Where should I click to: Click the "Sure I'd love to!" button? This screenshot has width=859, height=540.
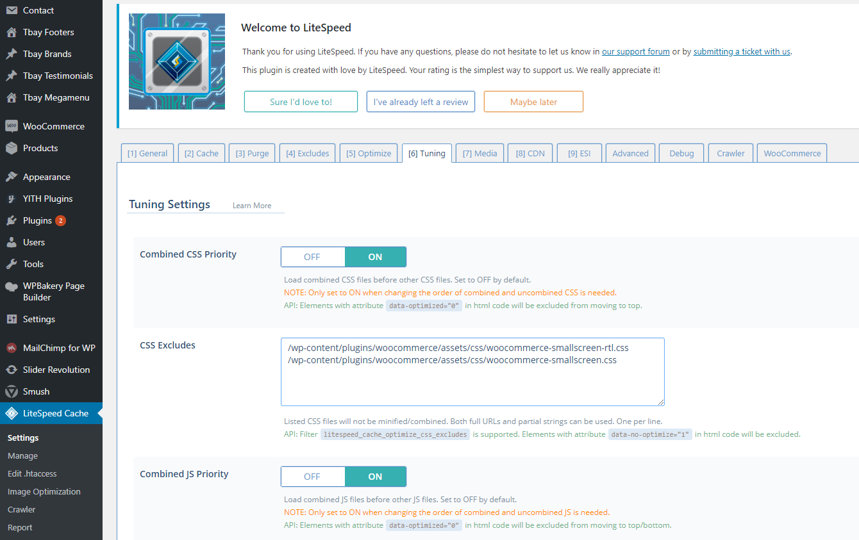click(301, 102)
